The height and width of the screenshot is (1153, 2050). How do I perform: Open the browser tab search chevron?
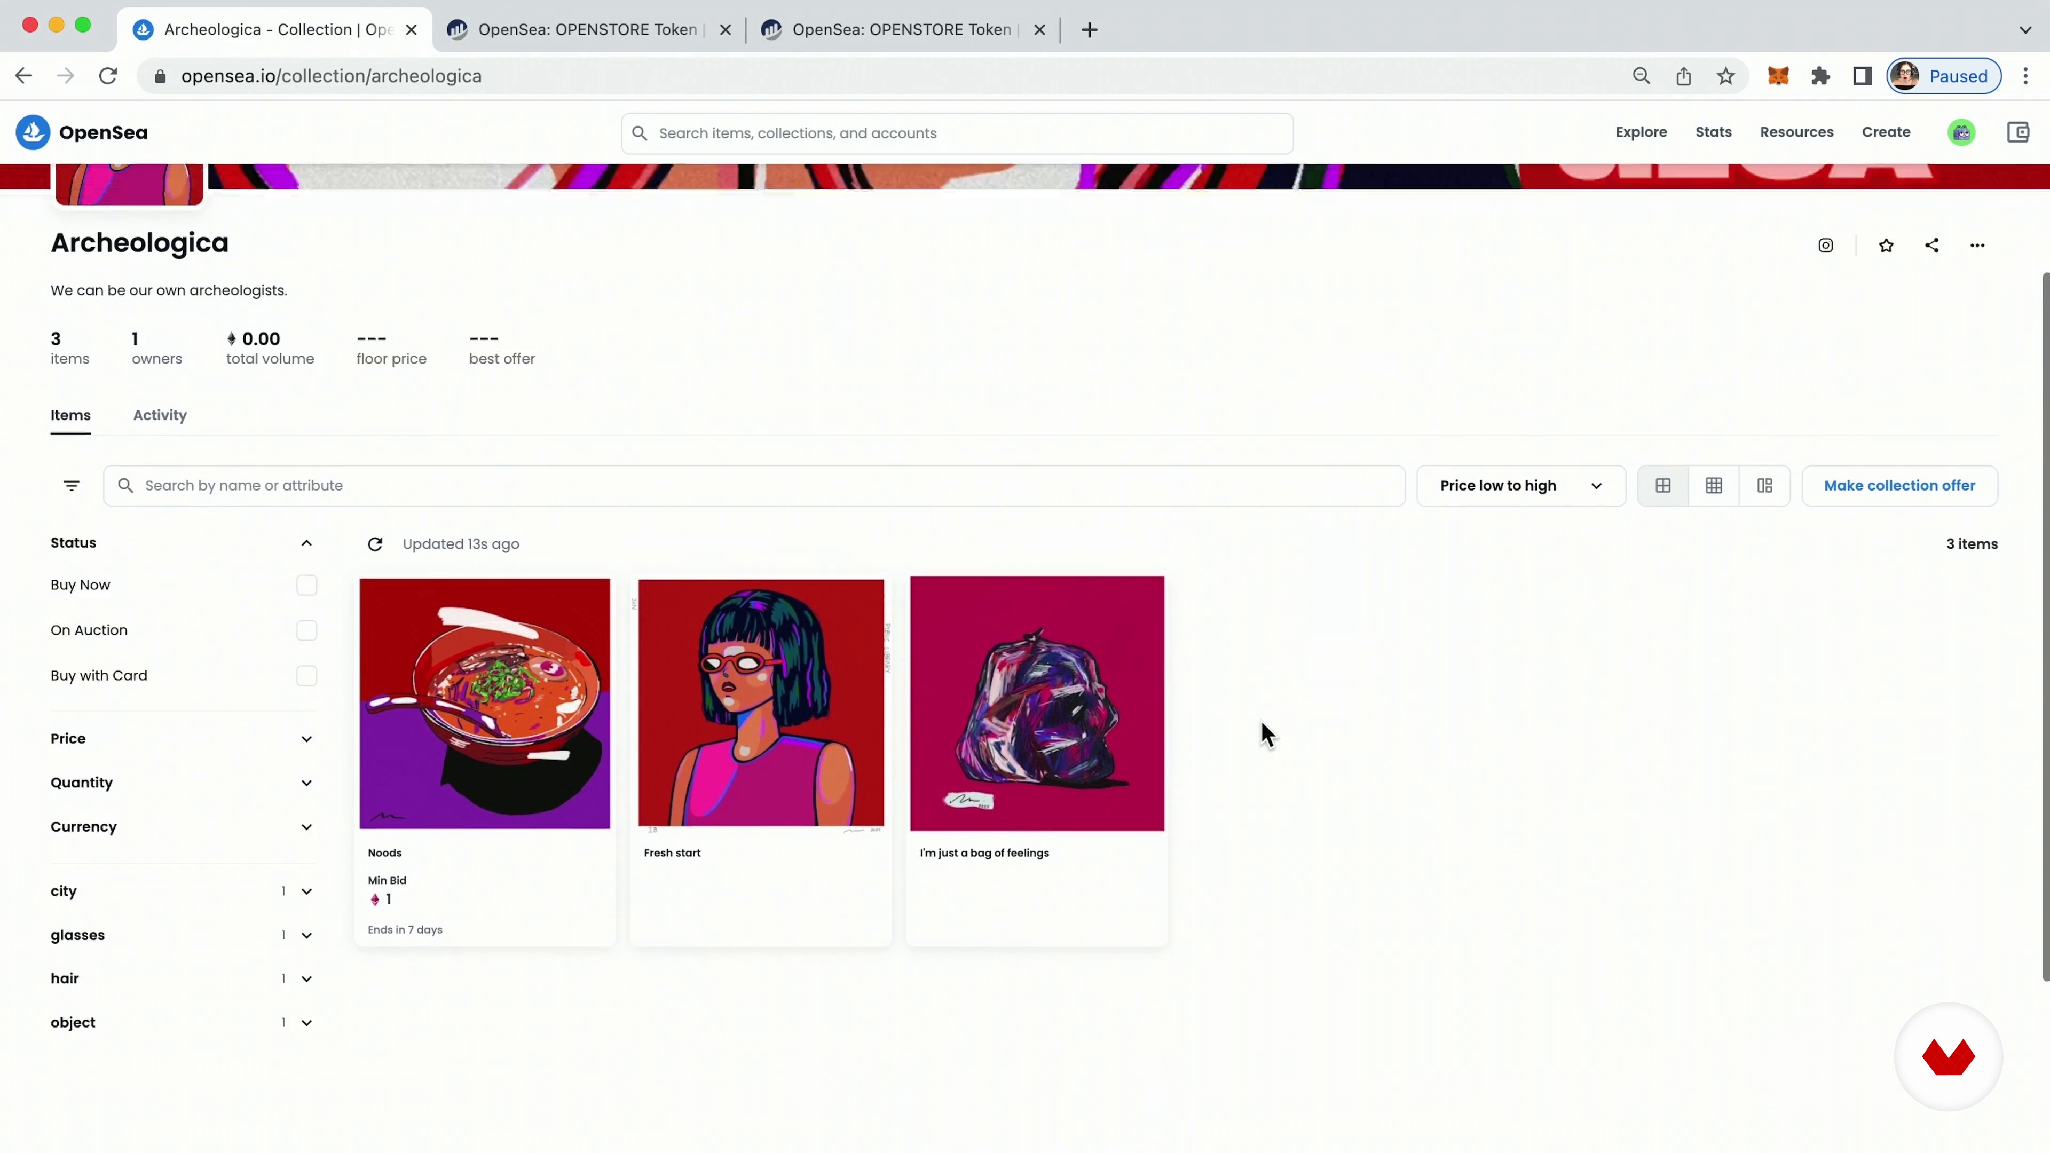2025,29
